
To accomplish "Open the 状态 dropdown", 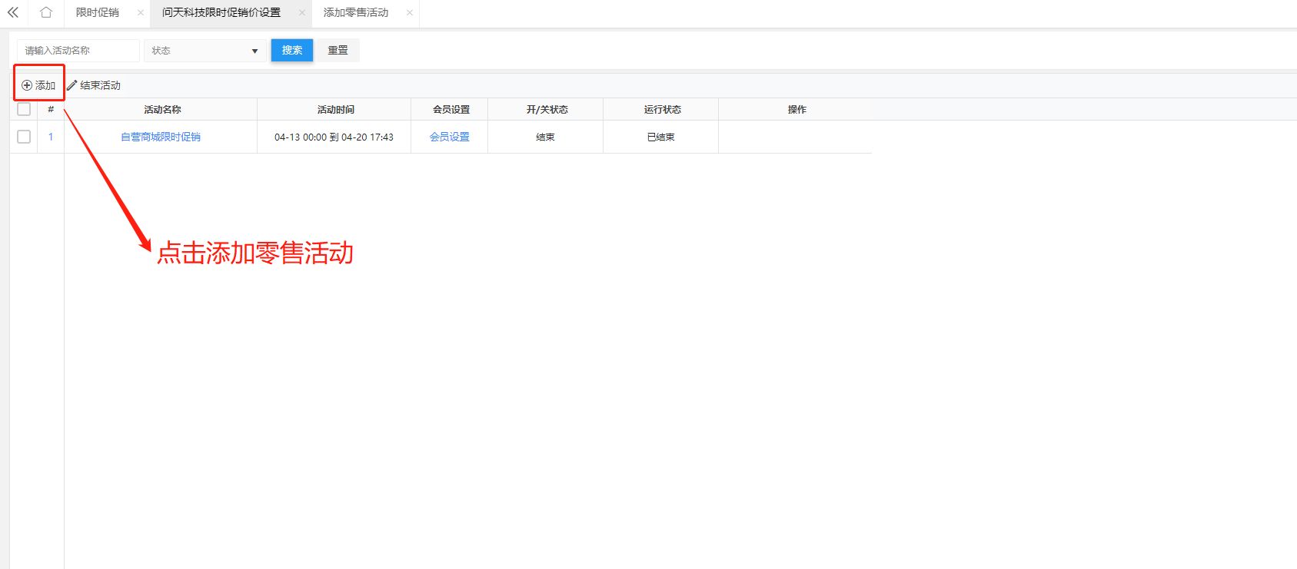I will 205,51.
